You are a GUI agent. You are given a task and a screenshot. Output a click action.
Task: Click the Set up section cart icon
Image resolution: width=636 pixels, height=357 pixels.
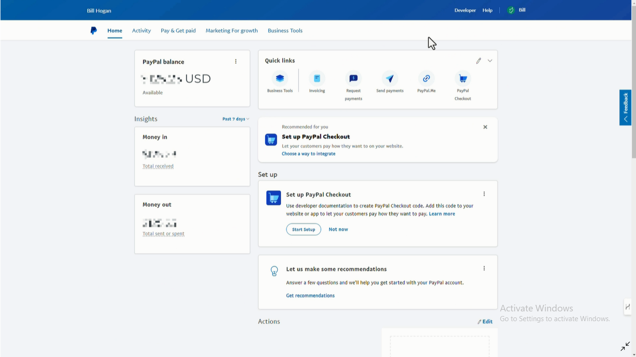274,198
